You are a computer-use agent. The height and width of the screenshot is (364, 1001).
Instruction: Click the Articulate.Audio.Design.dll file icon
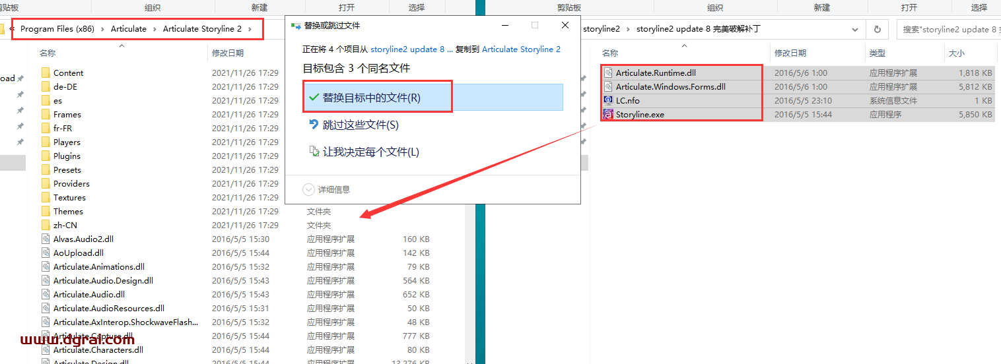tap(46, 280)
